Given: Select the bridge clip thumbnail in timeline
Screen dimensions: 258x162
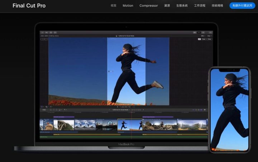Looking at the screenshot, I should click(64, 125).
